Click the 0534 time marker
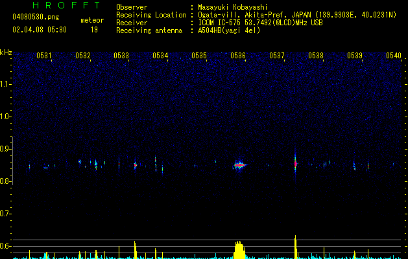The width and height of the screenshot is (408, 259). [160, 55]
